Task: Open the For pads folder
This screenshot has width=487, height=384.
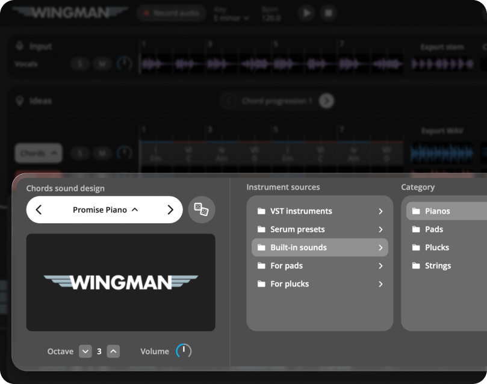Action: coord(320,265)
